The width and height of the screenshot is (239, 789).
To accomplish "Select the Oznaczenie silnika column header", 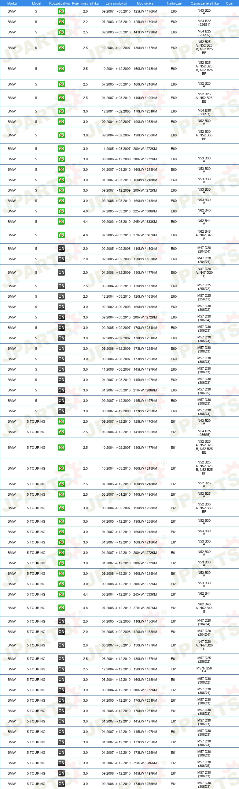I will point(204,3).
